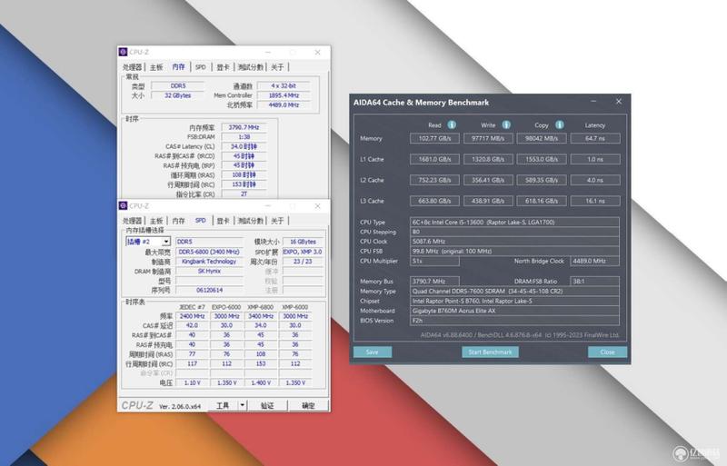Click the 32 GBytes size value in CPU-Z
727x466 pixels.
point(177,95)
